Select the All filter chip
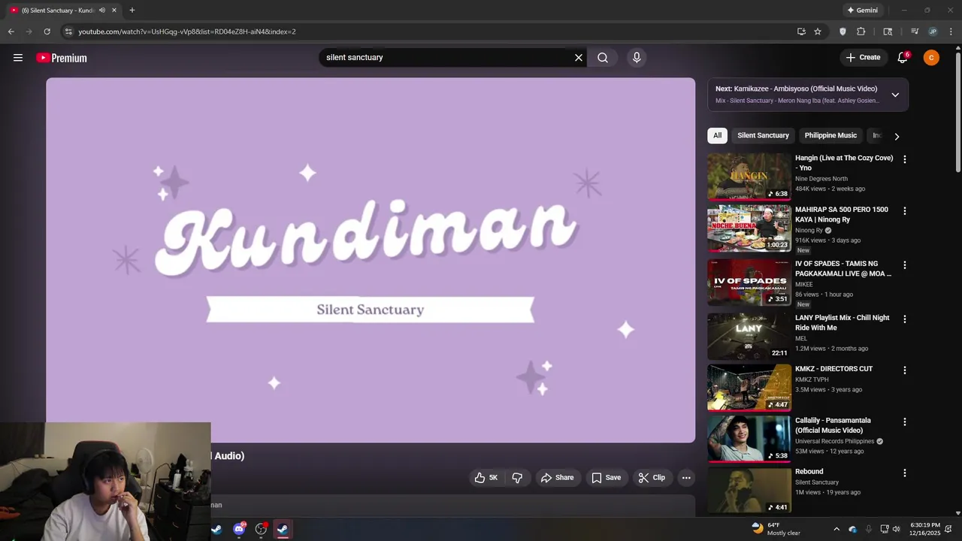 [717, 135]
